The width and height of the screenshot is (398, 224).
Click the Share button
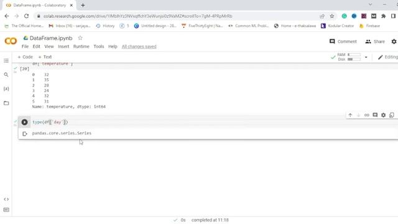point(375,42)
